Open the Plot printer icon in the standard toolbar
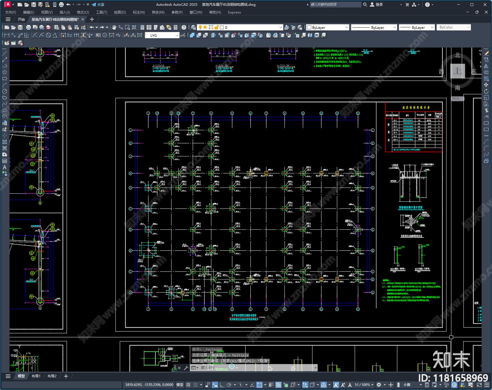 [29, 27]
